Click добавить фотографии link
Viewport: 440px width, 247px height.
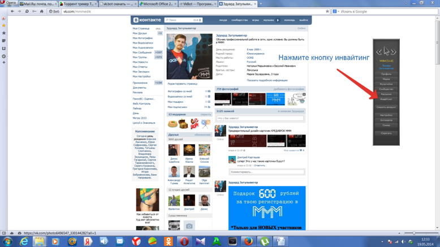click(x=289, y=89)
